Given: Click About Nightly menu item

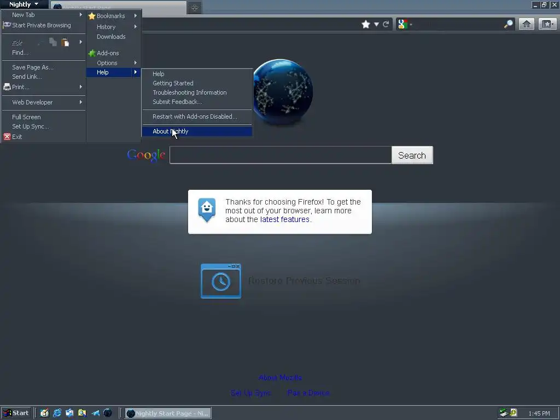Looking at the screenshot, I should click(197, 131).
